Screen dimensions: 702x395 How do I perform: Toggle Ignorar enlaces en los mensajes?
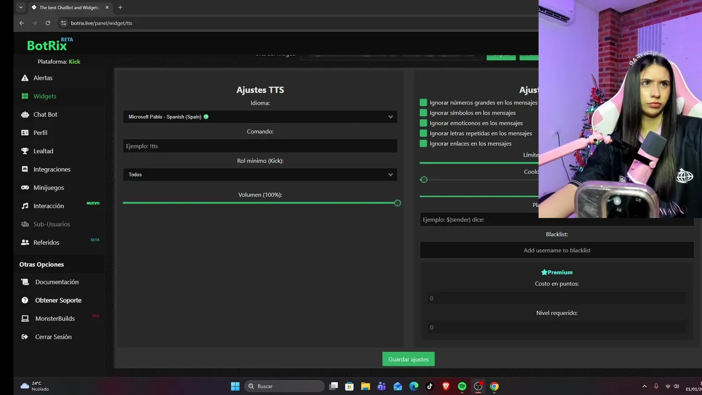(423, 144)
